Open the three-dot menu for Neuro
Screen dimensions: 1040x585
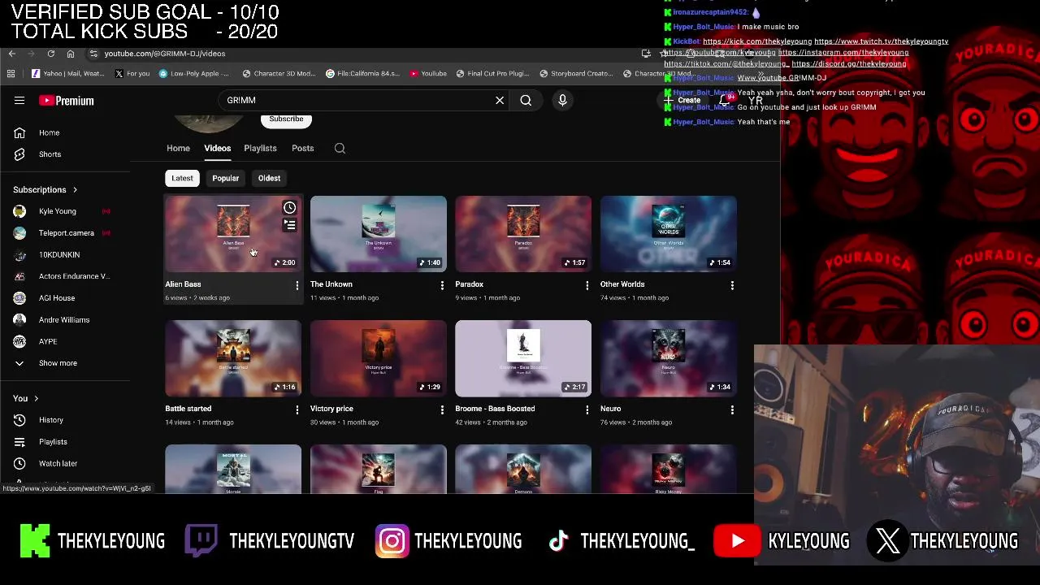pyautogui.click(x=732, y=409)
